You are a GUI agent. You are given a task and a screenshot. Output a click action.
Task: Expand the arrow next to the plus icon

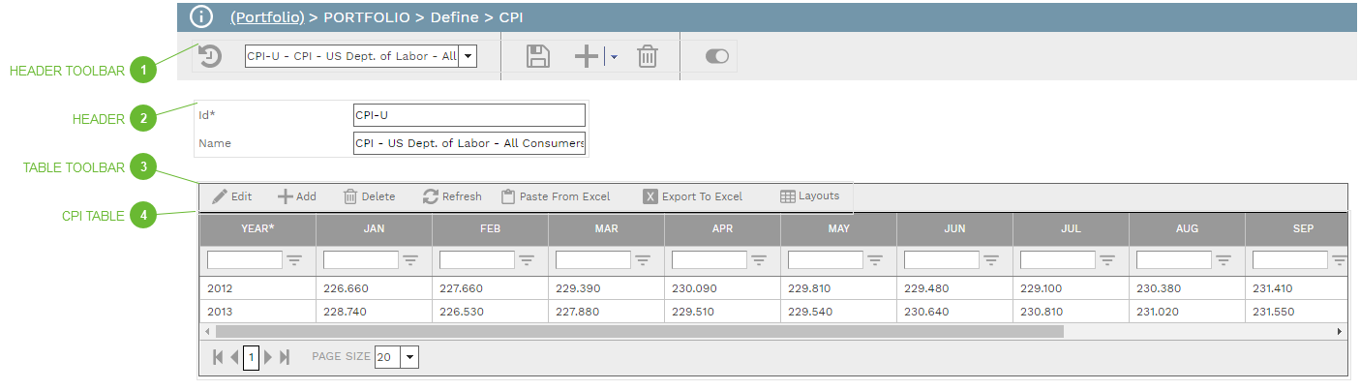pyautogui.click(x=612, y=57)
